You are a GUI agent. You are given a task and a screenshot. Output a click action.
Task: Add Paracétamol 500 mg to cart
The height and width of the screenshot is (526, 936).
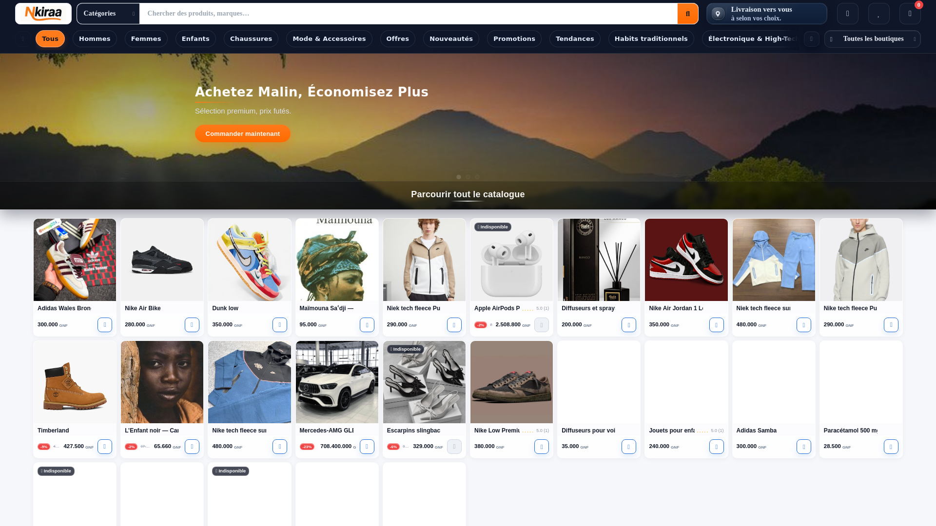[891, 447]
